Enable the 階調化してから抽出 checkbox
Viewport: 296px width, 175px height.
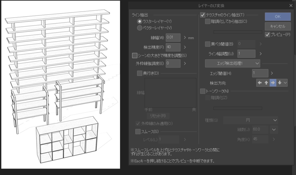(207, 21)
